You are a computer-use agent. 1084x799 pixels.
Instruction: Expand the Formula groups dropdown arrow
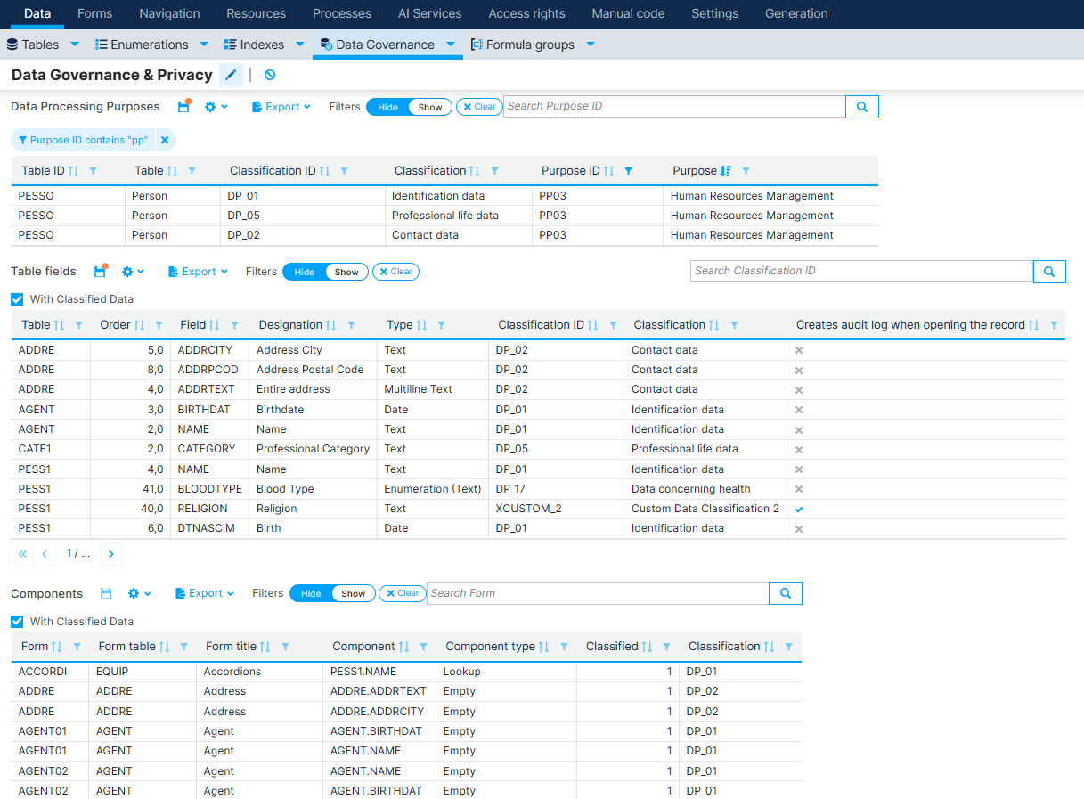point(591,45)
